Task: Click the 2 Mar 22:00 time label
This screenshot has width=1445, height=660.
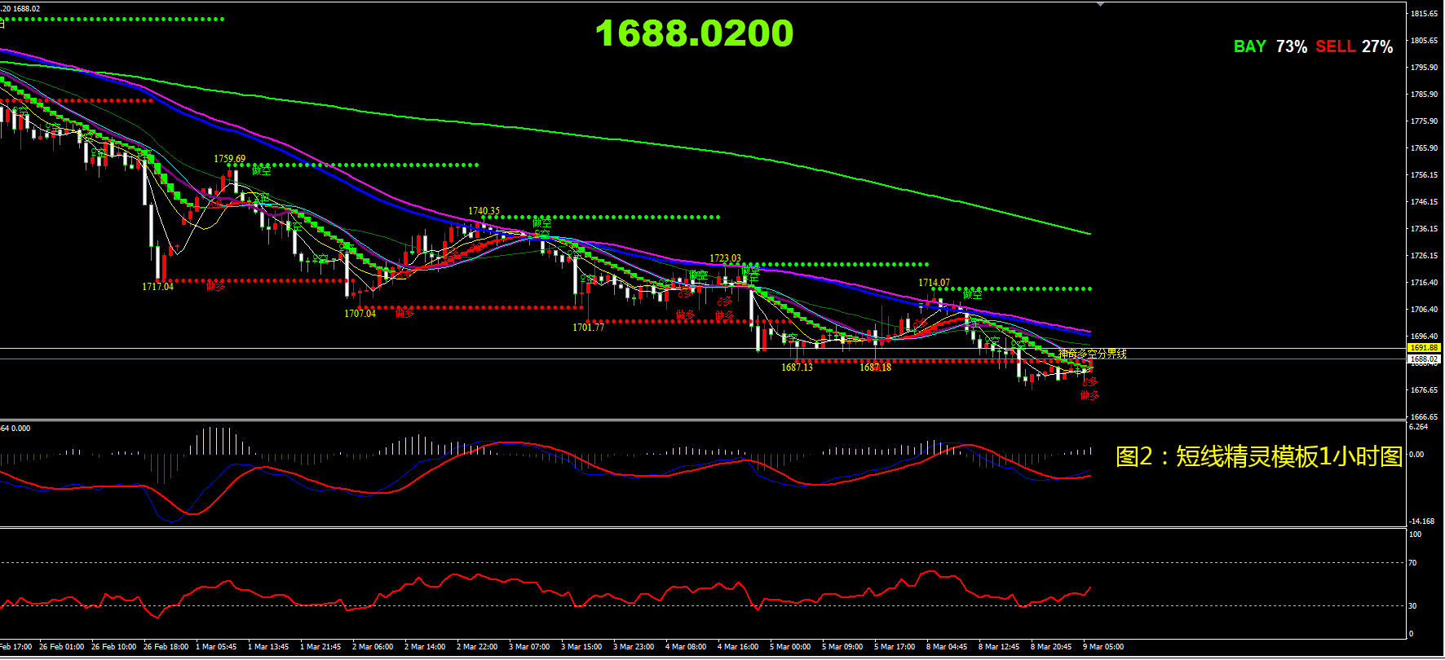Action: pos(477,647)
